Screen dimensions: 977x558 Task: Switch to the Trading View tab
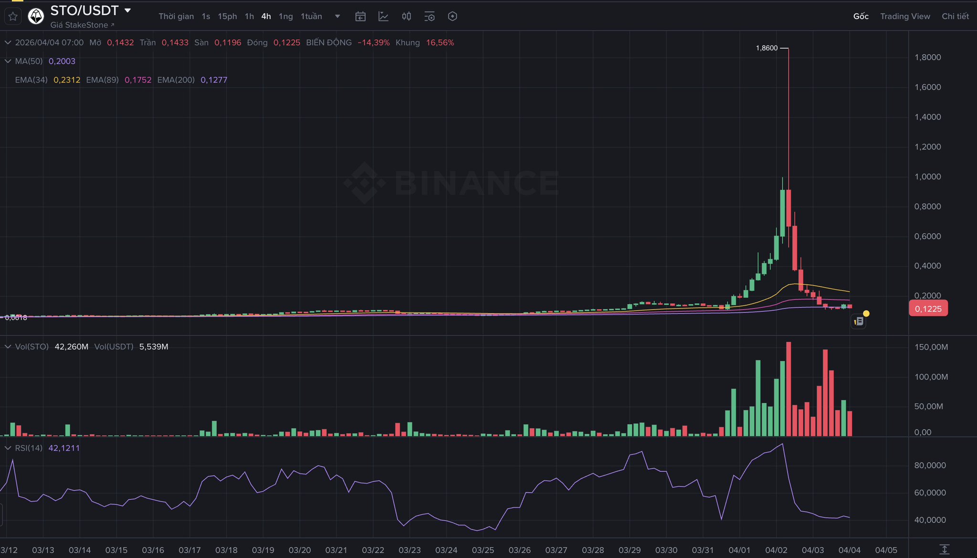coord(905,16)
